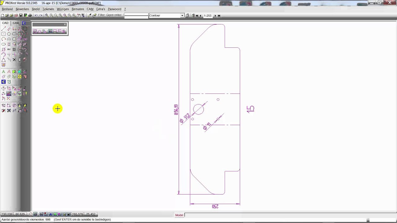Screen dimensions: 397x223
Task: Click the X trim tool icon
Action: [x=14, y=60]
